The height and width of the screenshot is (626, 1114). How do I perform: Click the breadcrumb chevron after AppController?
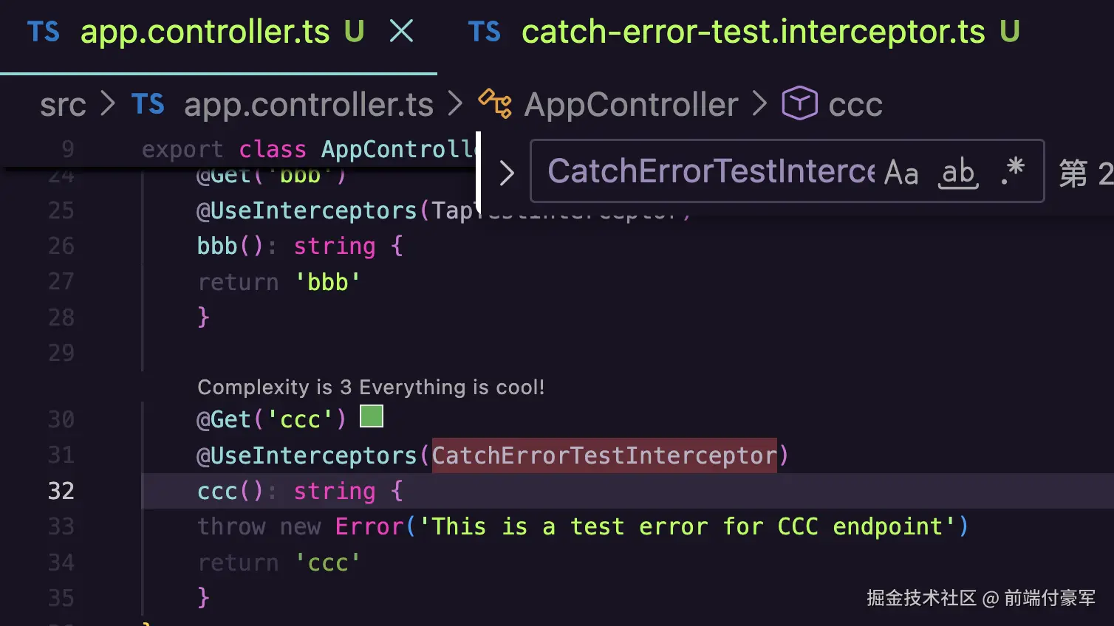[759, 104]
